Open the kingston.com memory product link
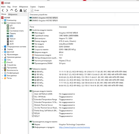Viewport: 139px width, 134px height. pos(74,127)
